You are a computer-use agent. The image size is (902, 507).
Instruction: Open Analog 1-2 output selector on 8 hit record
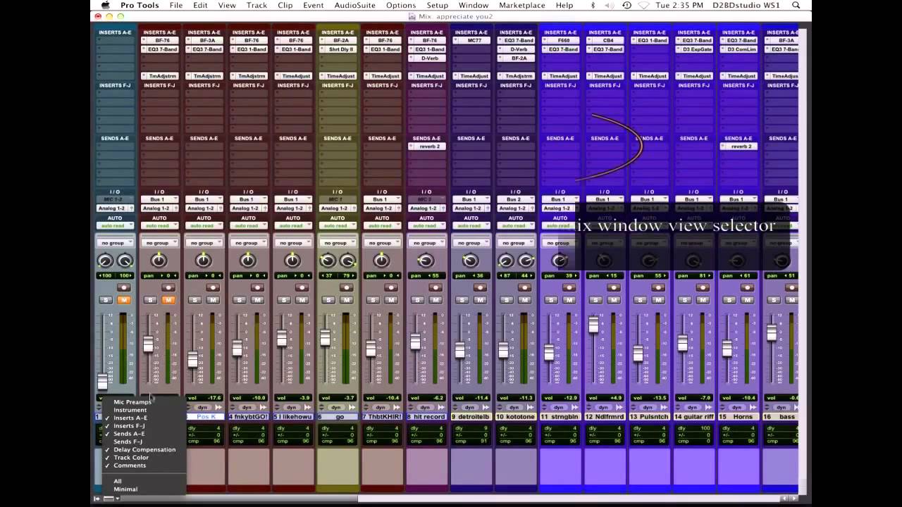426,208
